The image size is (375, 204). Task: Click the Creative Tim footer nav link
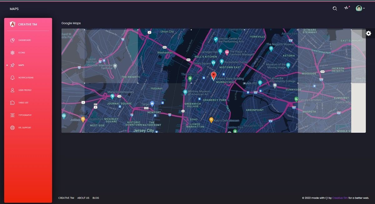coord(66,198)
